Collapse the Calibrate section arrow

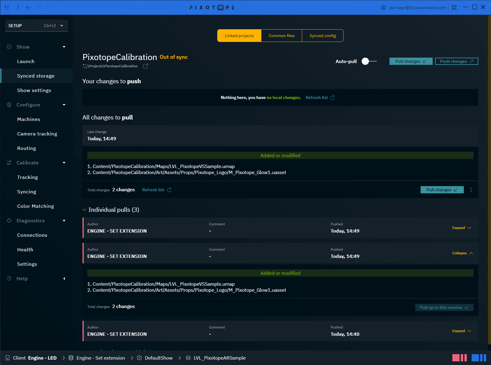click(x=64, y=163)
